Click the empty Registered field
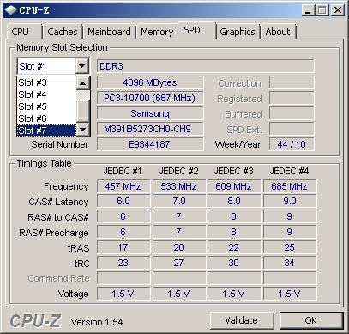 point(292,98)
